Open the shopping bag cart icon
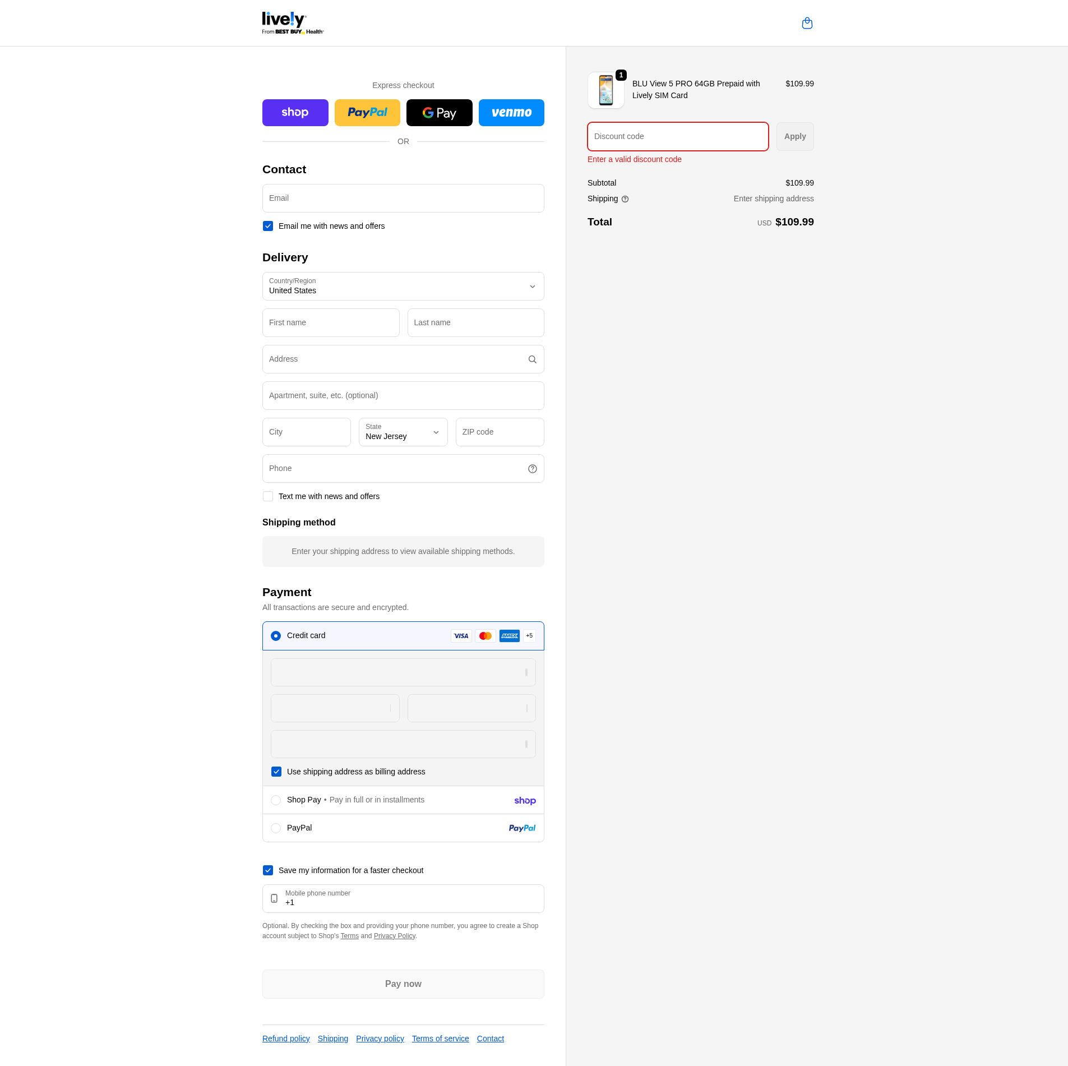The height and width of the screenshot is (1066, 1068). tap(807, 23)
